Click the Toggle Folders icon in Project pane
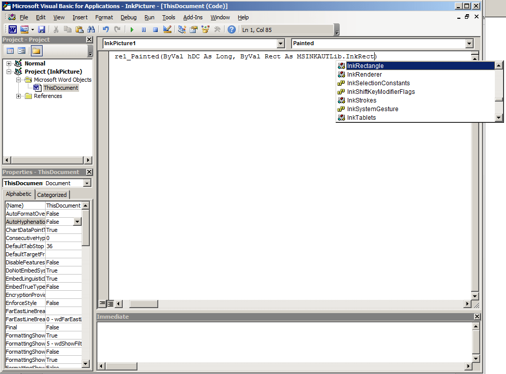 coord(36,51)
